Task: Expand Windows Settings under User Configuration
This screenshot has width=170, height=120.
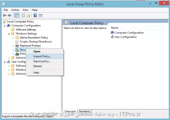Action: point(9,70)
